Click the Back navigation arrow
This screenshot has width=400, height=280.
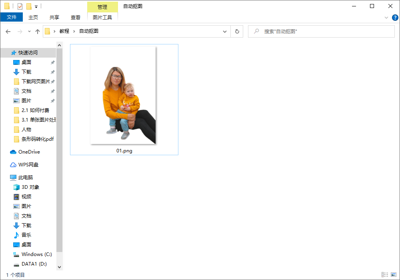(x=8, y=31)
